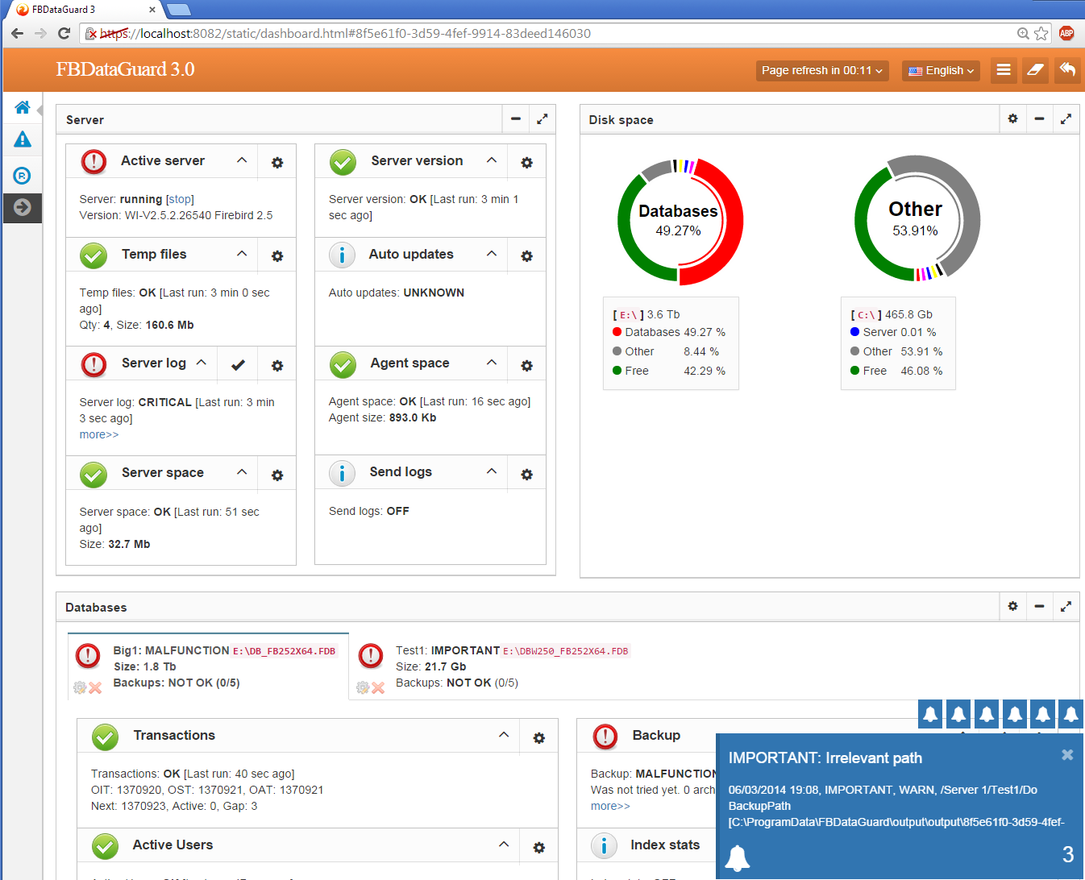Viewport: 1085px width, 880px height.
Task: Open Send logs settings gear
Action: pyautogui.click(x=527, y=475)
